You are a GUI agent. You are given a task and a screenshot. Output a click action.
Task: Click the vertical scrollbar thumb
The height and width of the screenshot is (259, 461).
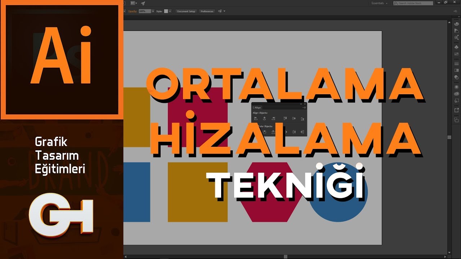coord(449,137)
